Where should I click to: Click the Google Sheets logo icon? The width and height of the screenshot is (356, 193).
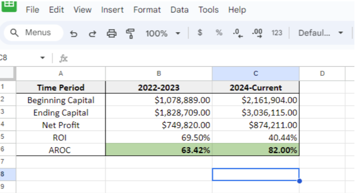pyautogui.click(x=10, y=6)
